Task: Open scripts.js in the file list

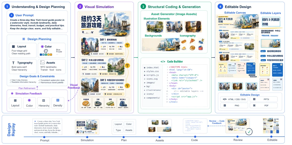Action: 151,75
